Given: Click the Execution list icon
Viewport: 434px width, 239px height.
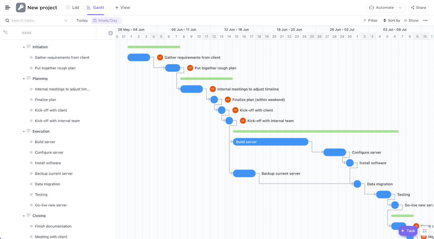Looking at the screenshot, I should [x=28, y=131].
